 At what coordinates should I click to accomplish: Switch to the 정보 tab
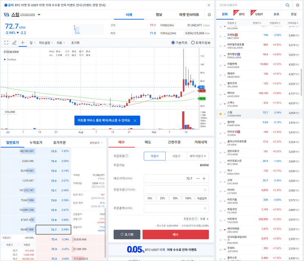159,15
